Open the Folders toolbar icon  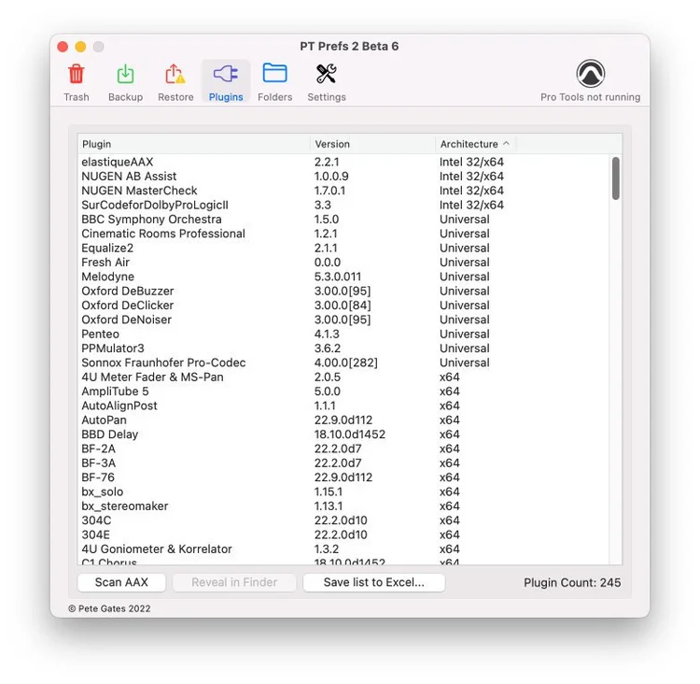point(274,73)
